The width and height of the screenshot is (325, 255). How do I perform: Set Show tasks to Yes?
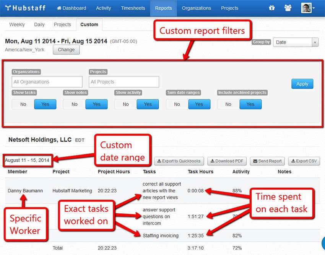coord(45,104)
